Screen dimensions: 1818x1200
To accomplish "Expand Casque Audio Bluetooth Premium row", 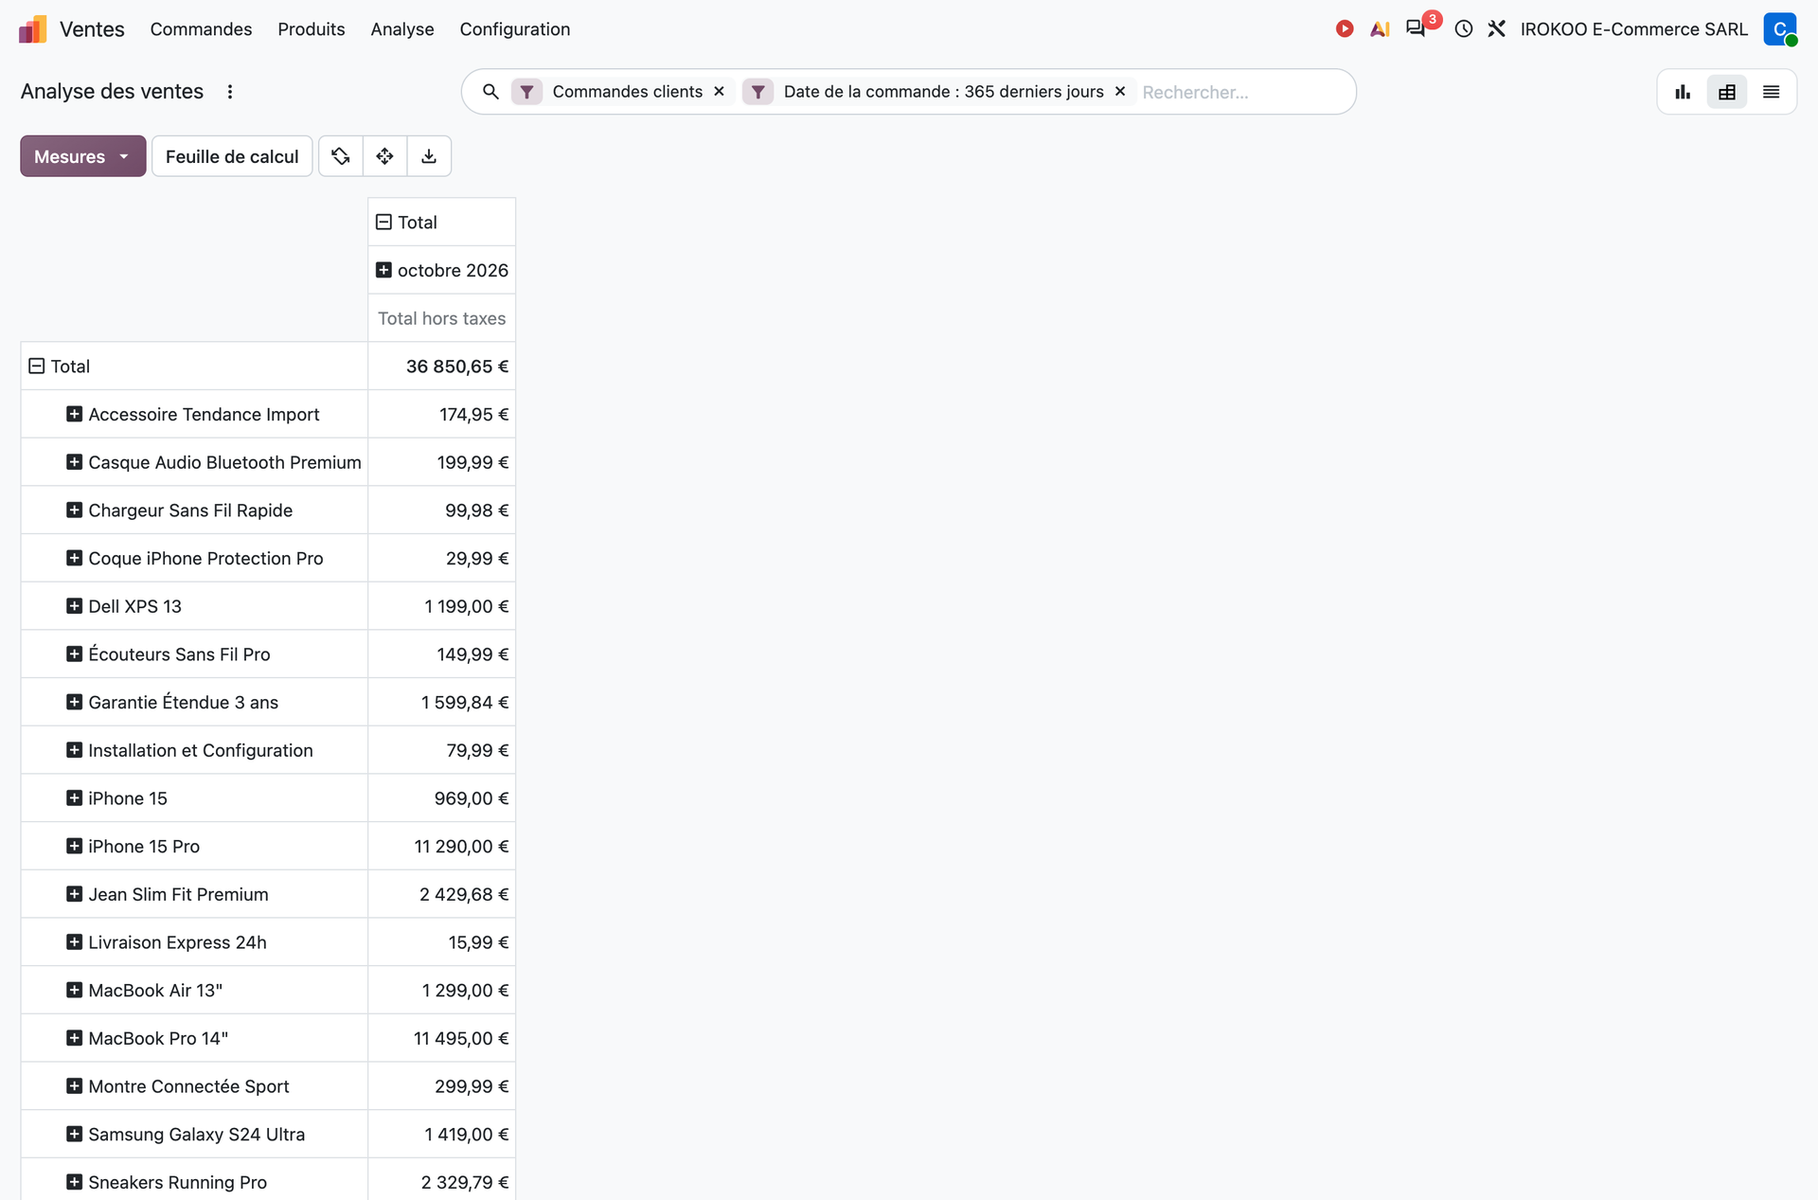I will point(74,462).
